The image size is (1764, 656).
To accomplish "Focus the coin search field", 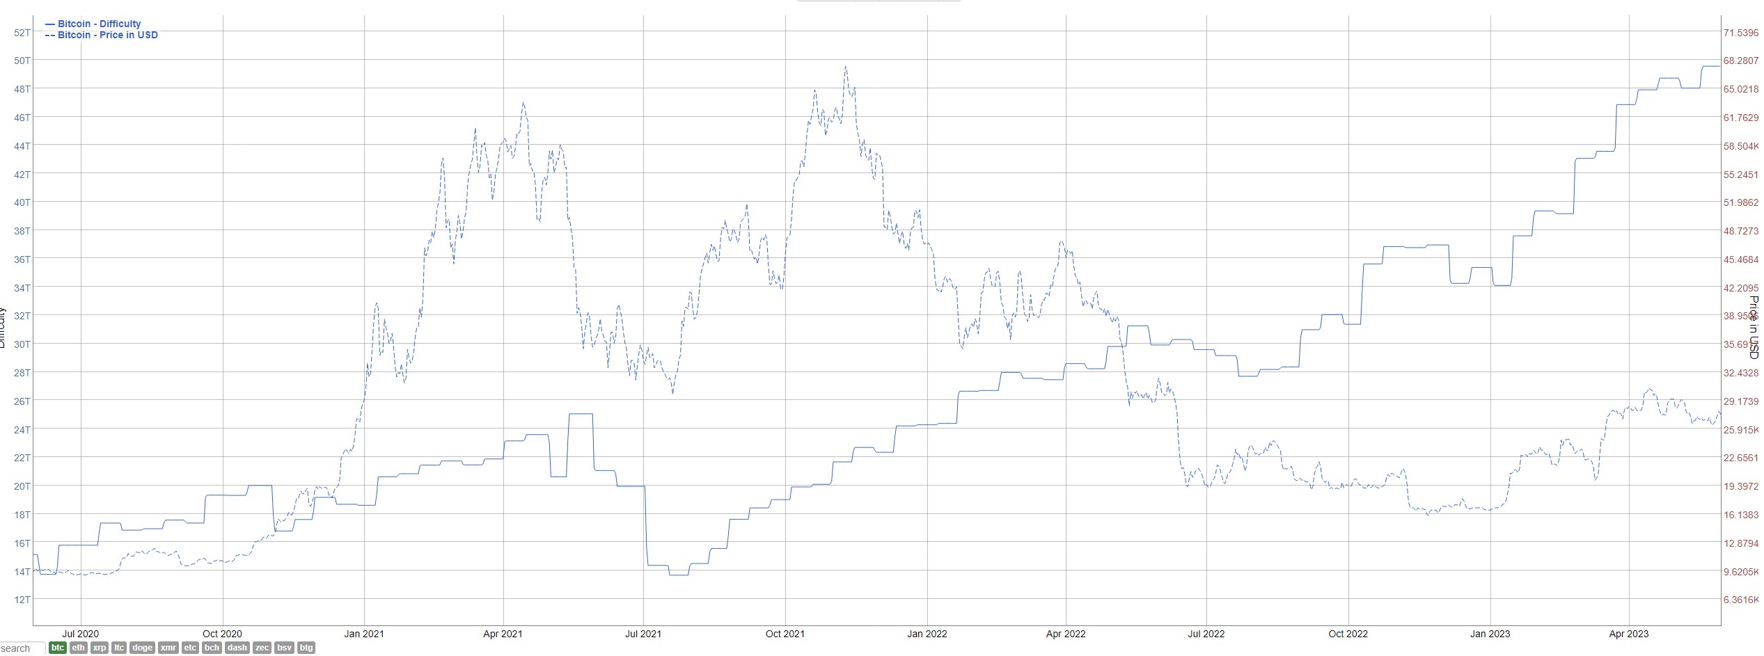I will coord(22,648).
